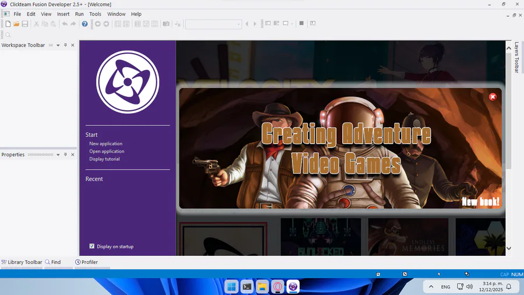This screenshot has height=295, width=524.
Task: Go to previous frame triangle arrow
Action: click(x=247, y=24)
